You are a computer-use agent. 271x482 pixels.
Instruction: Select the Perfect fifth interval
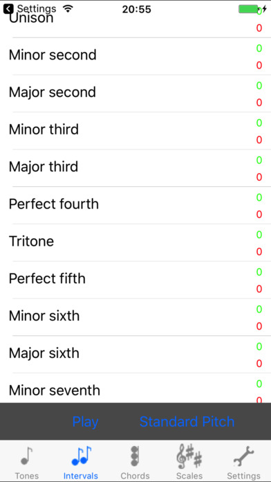coord(135,280)
